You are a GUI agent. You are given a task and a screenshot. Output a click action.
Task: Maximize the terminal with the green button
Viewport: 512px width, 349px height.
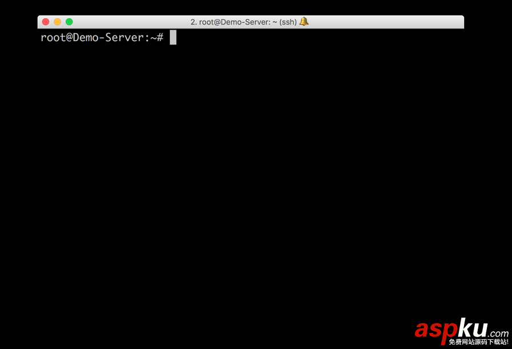pyautogui.click(x=69, y=22)
